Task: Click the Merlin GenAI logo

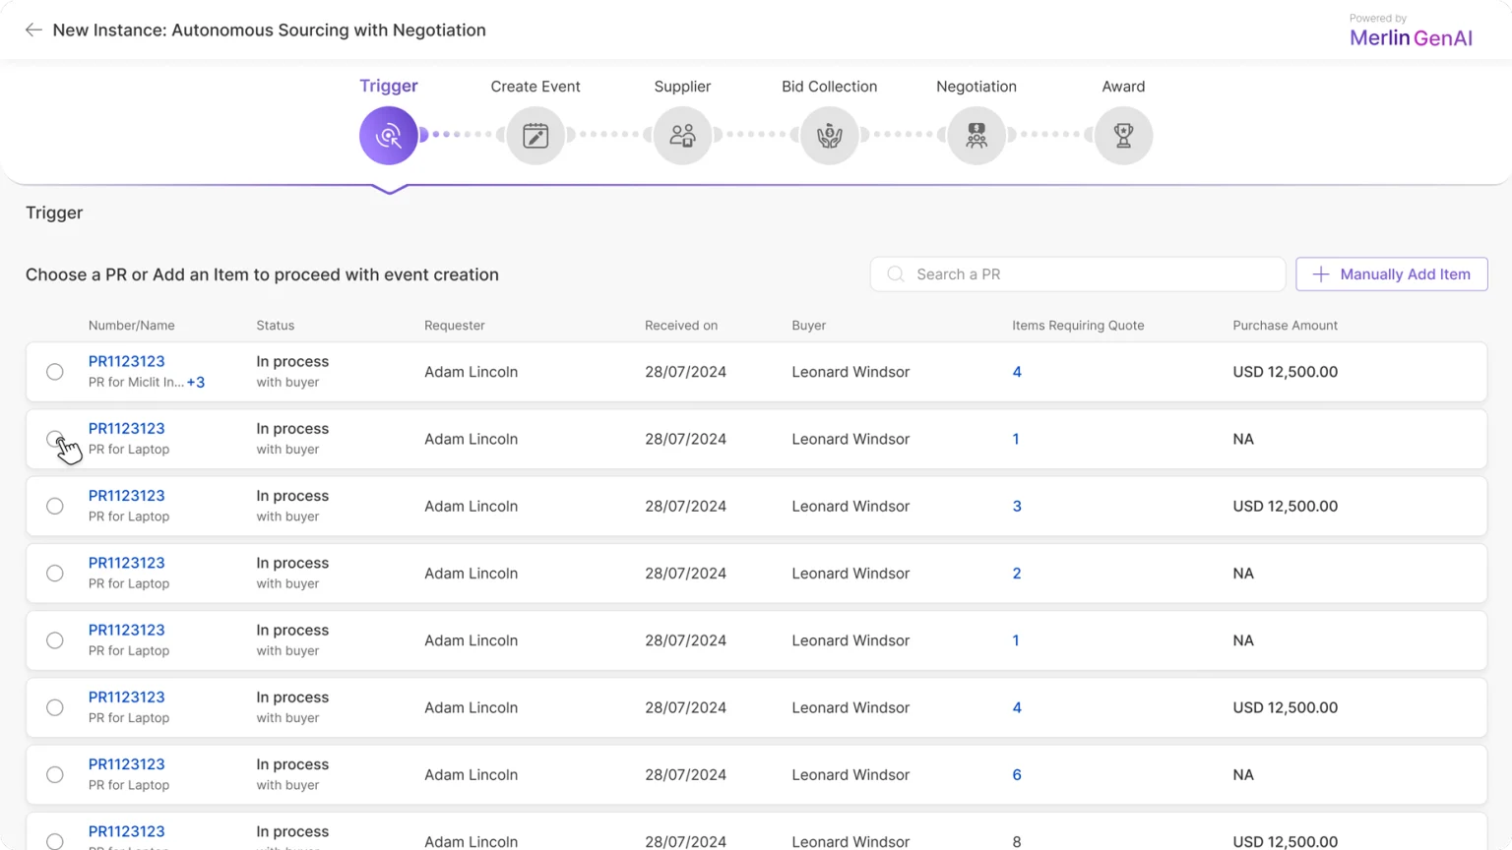Action: (1411, 37)
